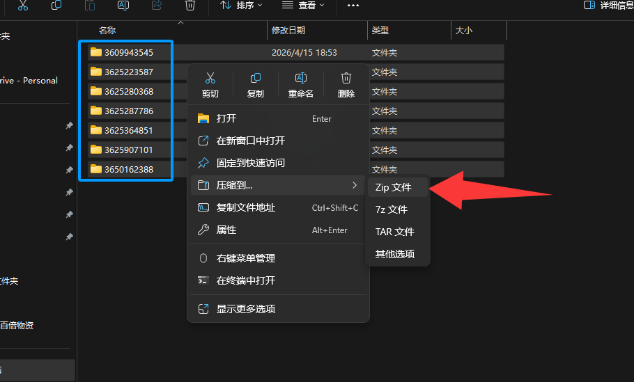Choose Open in new window (在新窗口中打开)
Viewport: 634px width, 382px height.
[278, 141]
